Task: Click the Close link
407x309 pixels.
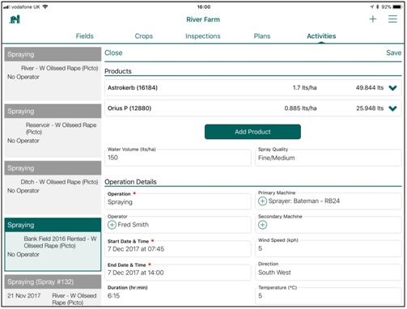Action: pos(113,53)
